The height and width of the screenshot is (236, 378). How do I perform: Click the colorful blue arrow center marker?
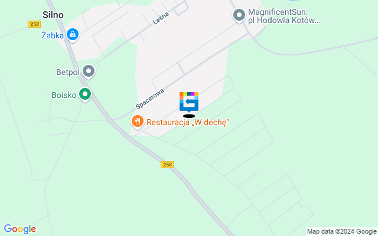tap(189, 102)
